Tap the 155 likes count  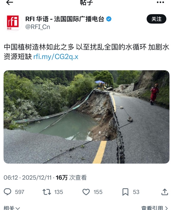[98, 192]
